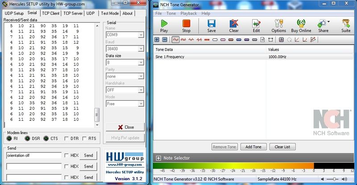Viewport: 357px width, 185px height.
Task: Click the Add Tone button
Action: [x=253, y=147]
